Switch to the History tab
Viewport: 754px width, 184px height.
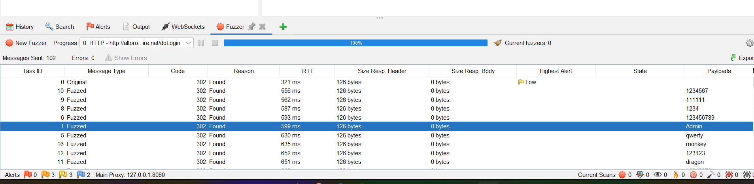[20, 27]
